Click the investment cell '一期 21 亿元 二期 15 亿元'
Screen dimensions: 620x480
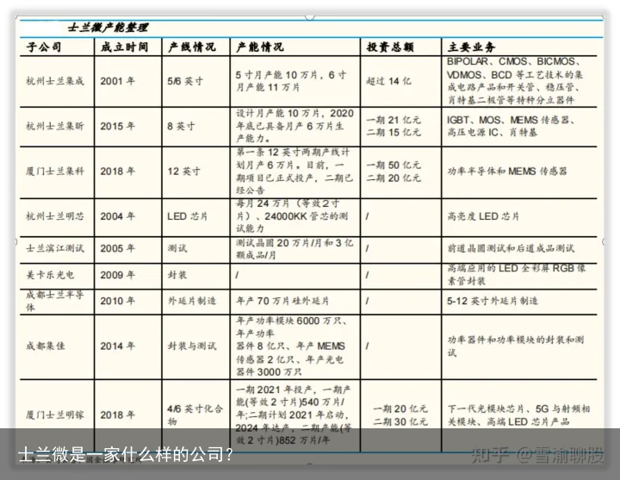pos(394,126)
